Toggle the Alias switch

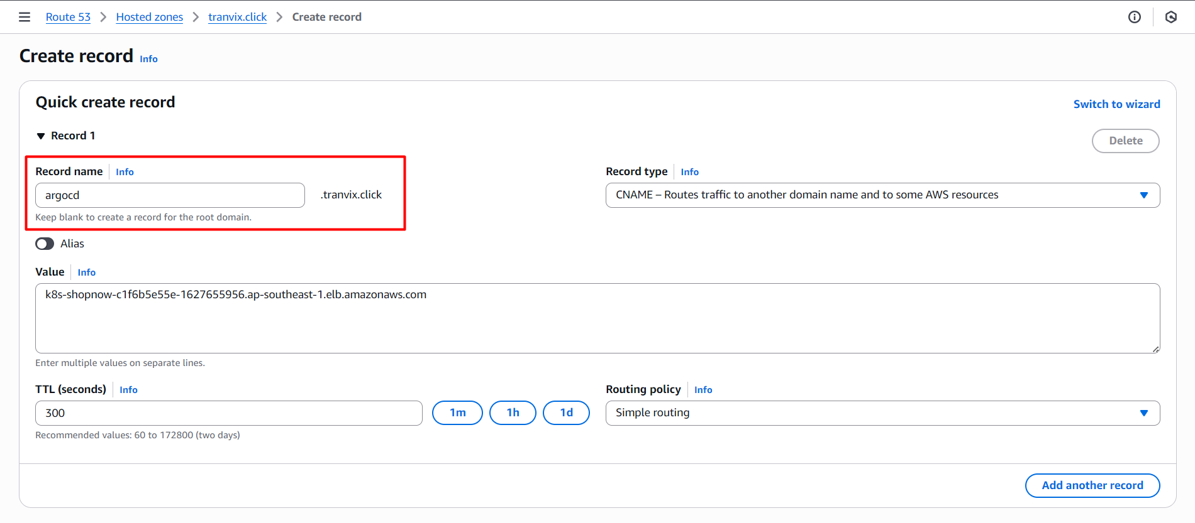[45, 244]
